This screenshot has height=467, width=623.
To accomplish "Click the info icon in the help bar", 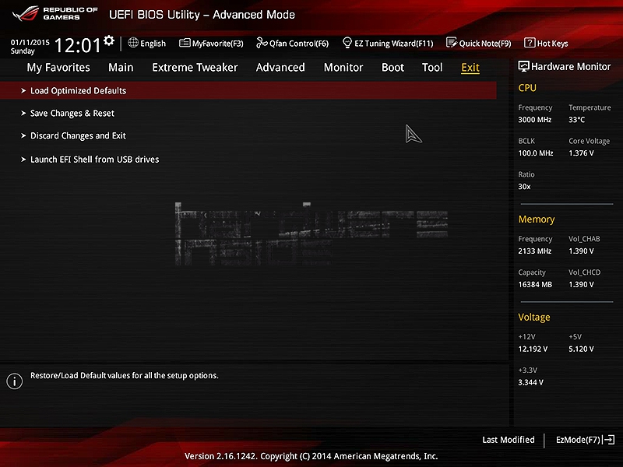I will (x=14, y=381).
